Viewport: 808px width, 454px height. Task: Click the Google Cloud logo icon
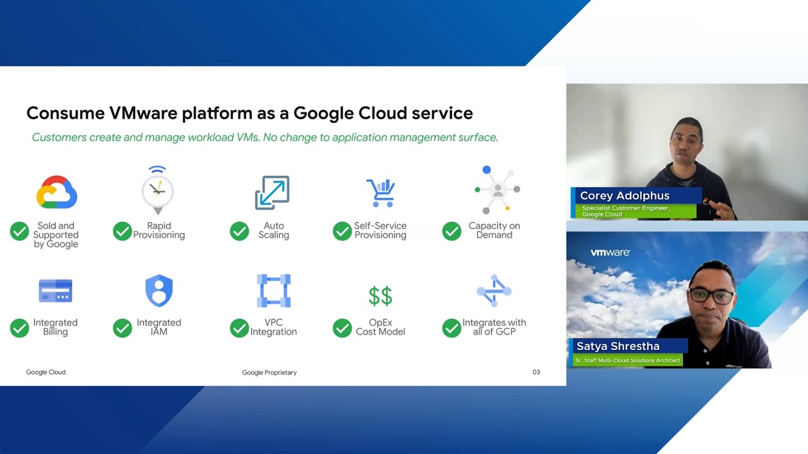pos(56,192)
